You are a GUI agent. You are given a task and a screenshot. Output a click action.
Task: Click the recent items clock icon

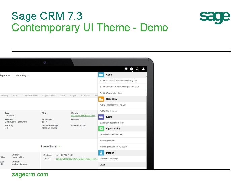click(x=132, y=69)
